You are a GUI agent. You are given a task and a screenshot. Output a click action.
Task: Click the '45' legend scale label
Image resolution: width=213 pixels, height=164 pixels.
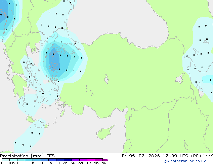[x=96, y=163]
